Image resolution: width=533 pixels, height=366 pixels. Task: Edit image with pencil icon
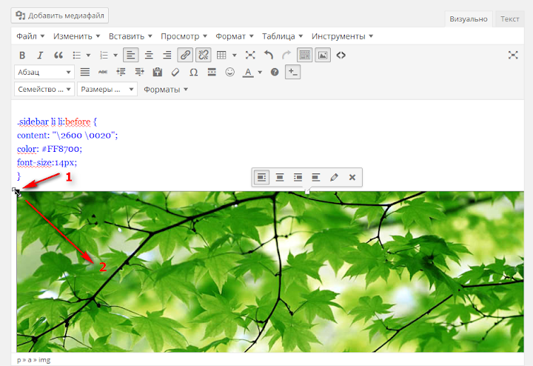tap(334, 177)
